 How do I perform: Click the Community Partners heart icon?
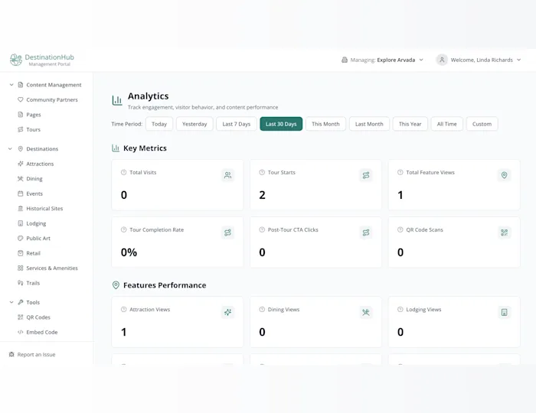point(21,99)
